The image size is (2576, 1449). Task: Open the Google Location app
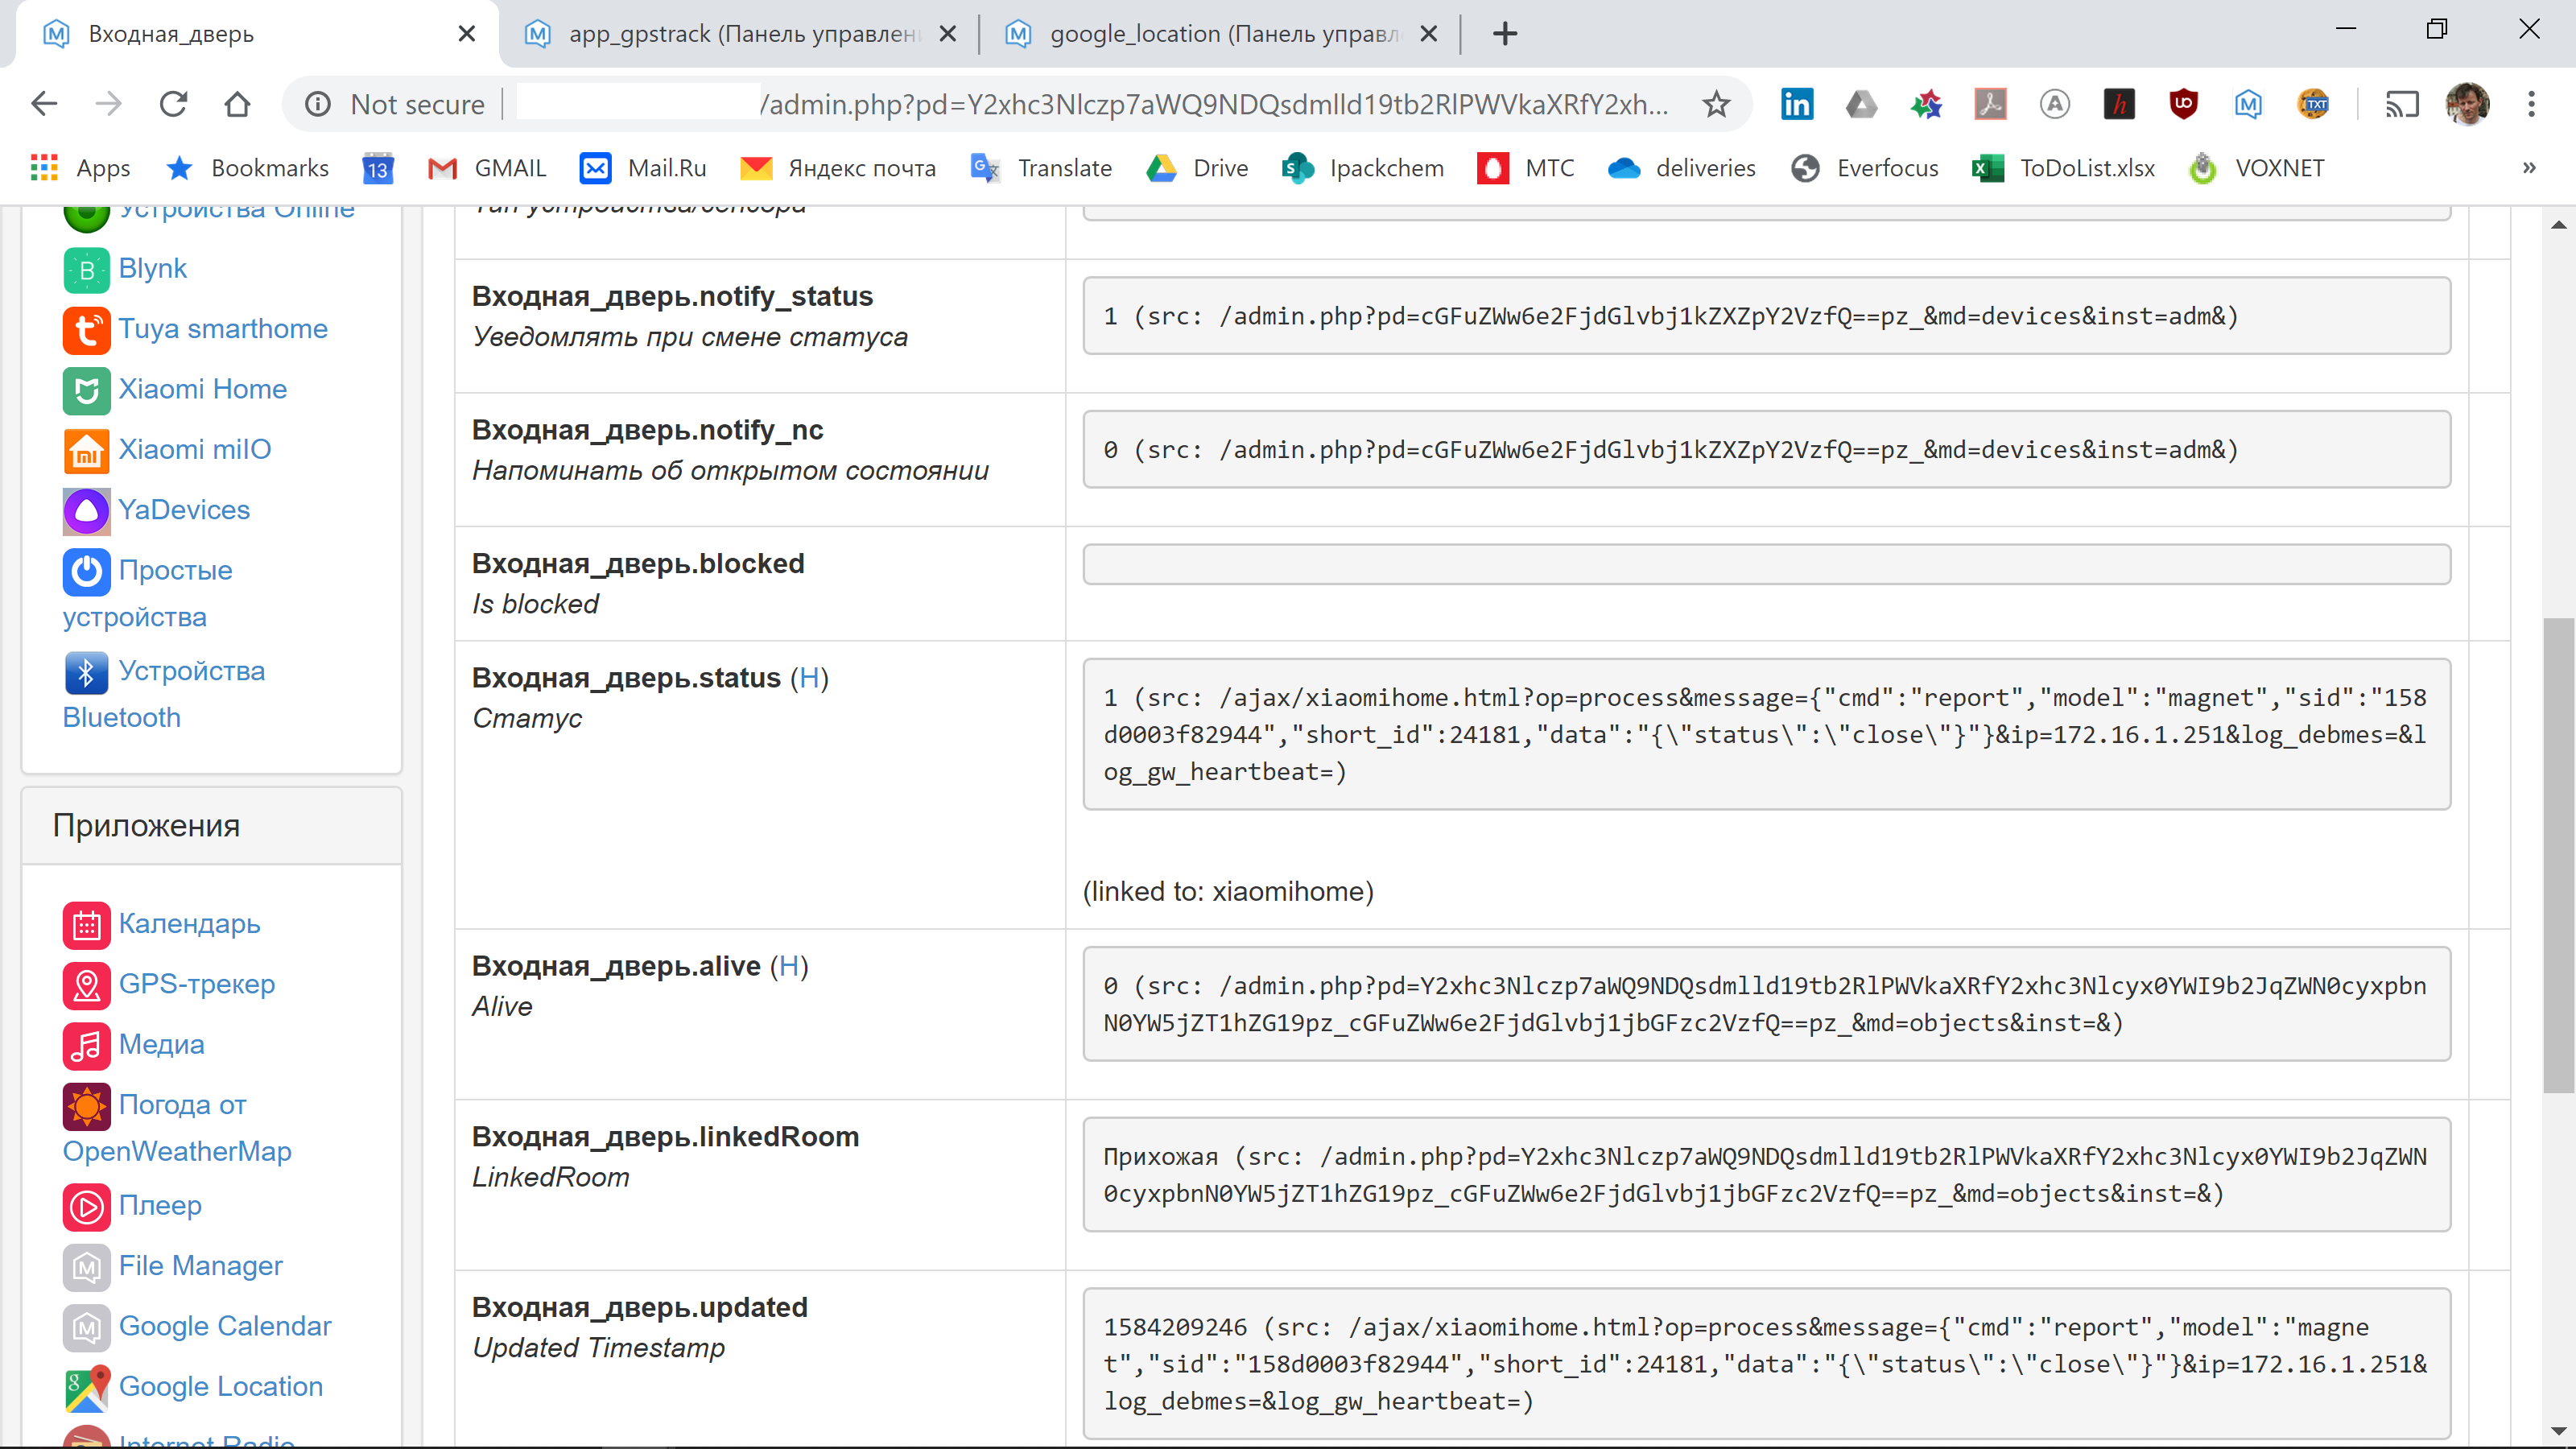coord(220,1387)
